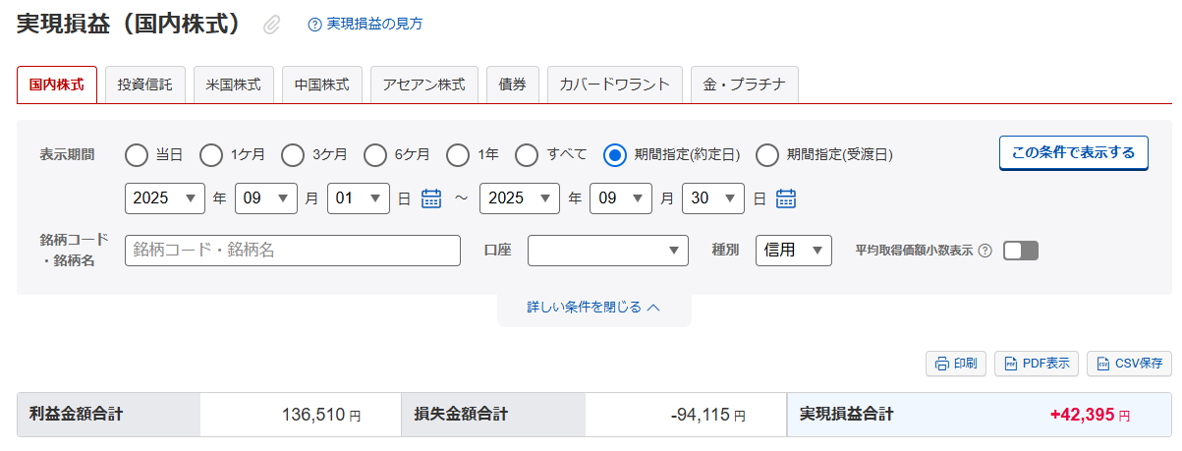Click the printer icon for 印刷

point(942,364)
